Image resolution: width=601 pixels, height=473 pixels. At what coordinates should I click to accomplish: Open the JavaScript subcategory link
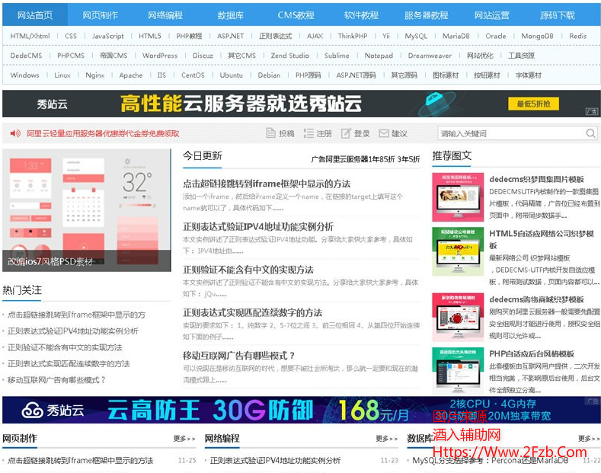coord(108,36)
